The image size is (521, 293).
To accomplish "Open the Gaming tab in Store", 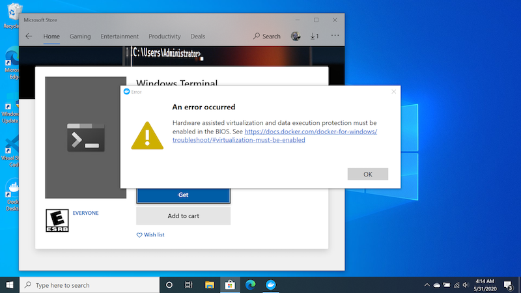I will click(x=80, y=36).
